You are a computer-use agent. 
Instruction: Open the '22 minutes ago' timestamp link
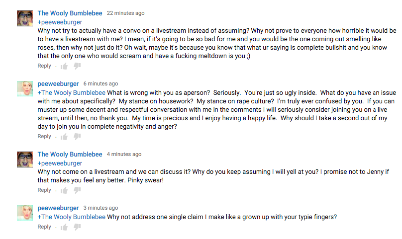[125, 13]
